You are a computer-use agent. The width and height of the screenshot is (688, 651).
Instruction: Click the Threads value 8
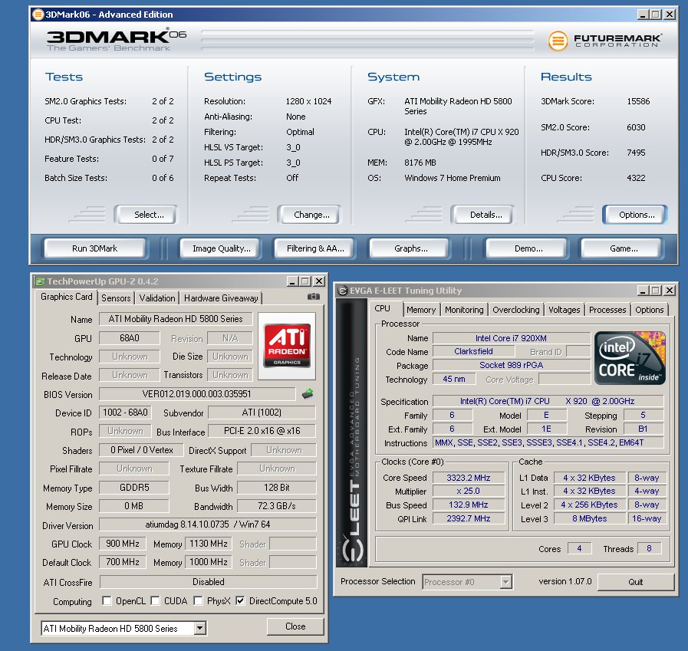coord(649,548)
